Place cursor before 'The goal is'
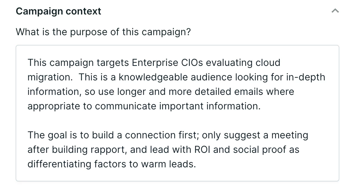The image size is (347, 187). (28, 135)
